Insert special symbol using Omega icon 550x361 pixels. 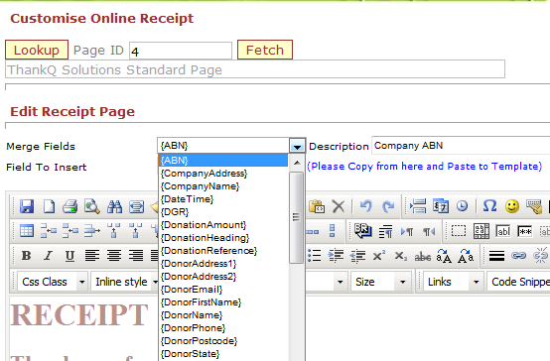pos(489,206)
